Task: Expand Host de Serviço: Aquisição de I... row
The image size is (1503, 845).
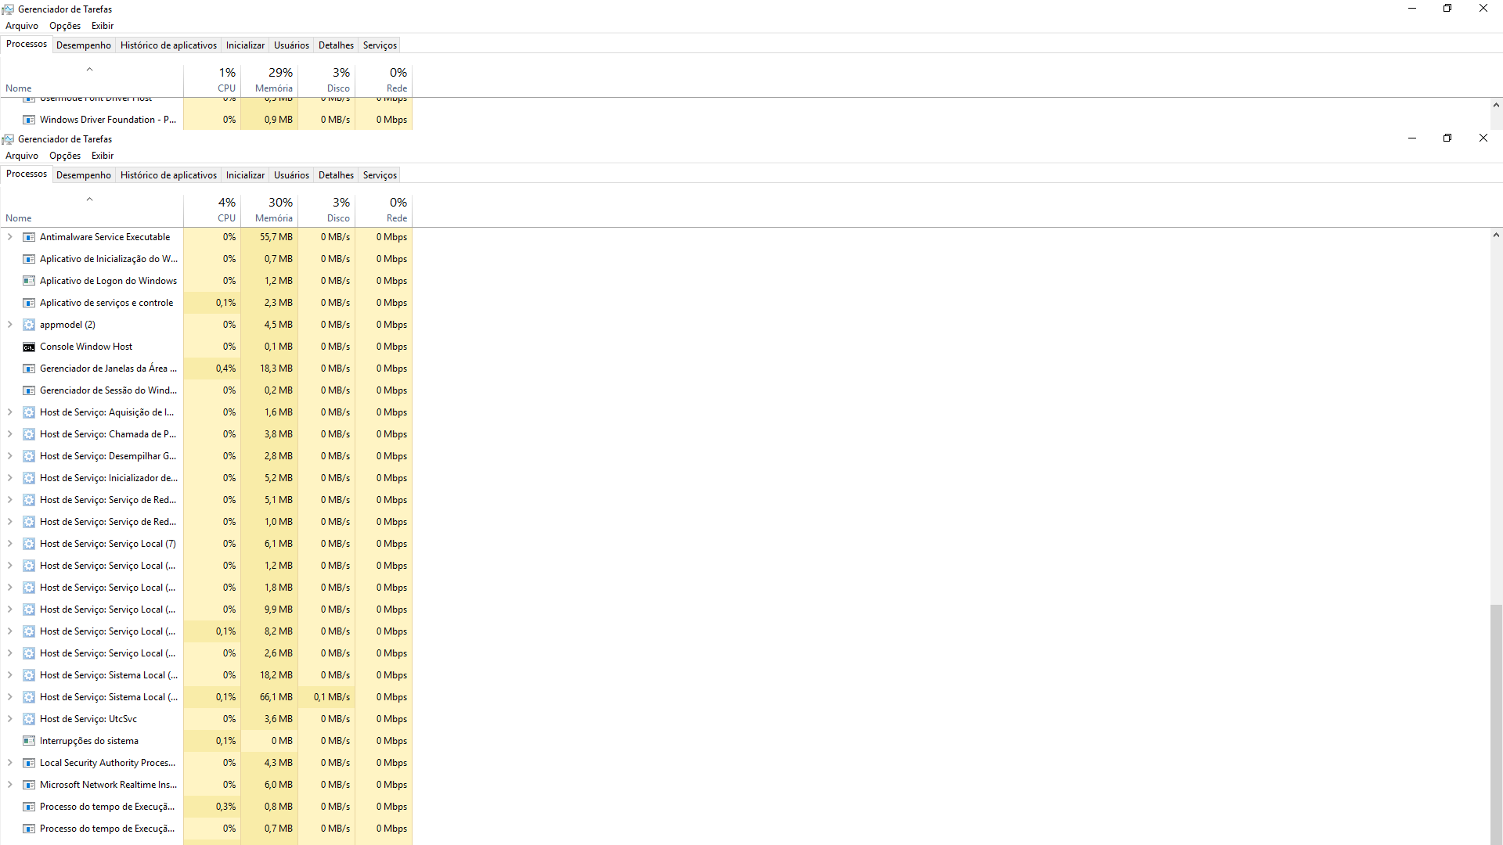Action: pyautogui.click(x=9, y=412)
